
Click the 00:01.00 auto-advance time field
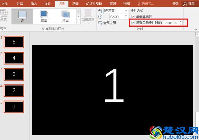pos(171,23)
